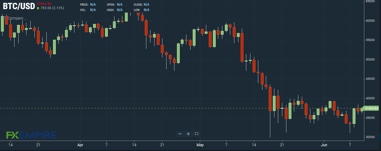The width and height of the screenshot is (381, 151).
Task: Click the PRICE: N/A readout
Action: 88,5
